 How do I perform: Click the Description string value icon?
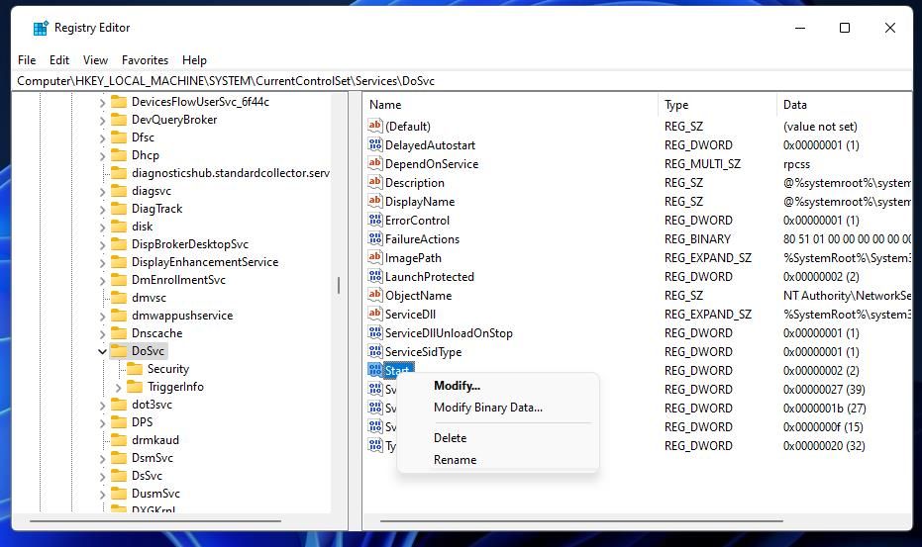[x=374, y=182]
